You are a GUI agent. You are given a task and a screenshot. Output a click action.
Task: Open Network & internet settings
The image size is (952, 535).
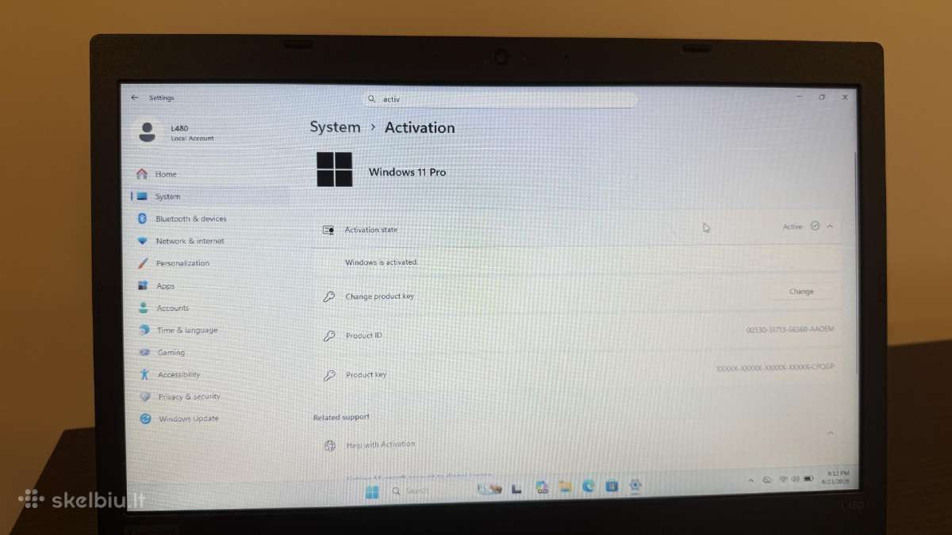coord(190,241)
